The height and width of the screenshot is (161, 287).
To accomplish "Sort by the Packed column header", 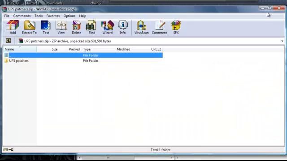I will (74, 49).
